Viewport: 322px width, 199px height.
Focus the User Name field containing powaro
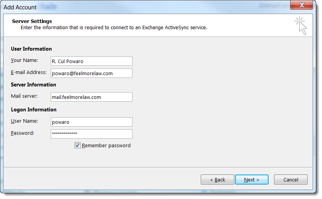[x=92, y=122]
